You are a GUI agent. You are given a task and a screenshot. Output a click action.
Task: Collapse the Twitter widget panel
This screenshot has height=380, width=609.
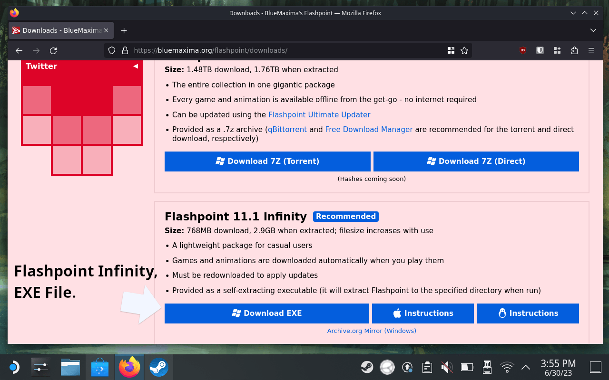[135, 66]
